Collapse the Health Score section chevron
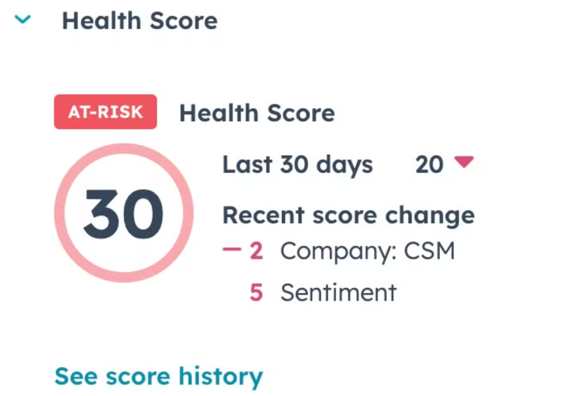Viewport: 586px width, 396px height. click(x=23, y=20)
